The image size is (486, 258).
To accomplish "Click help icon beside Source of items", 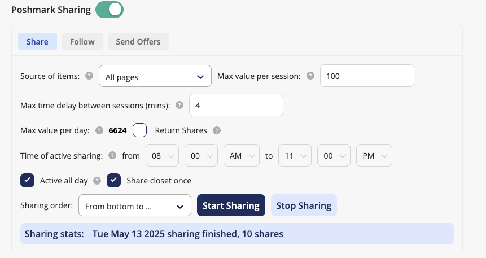I will (89, 76).
